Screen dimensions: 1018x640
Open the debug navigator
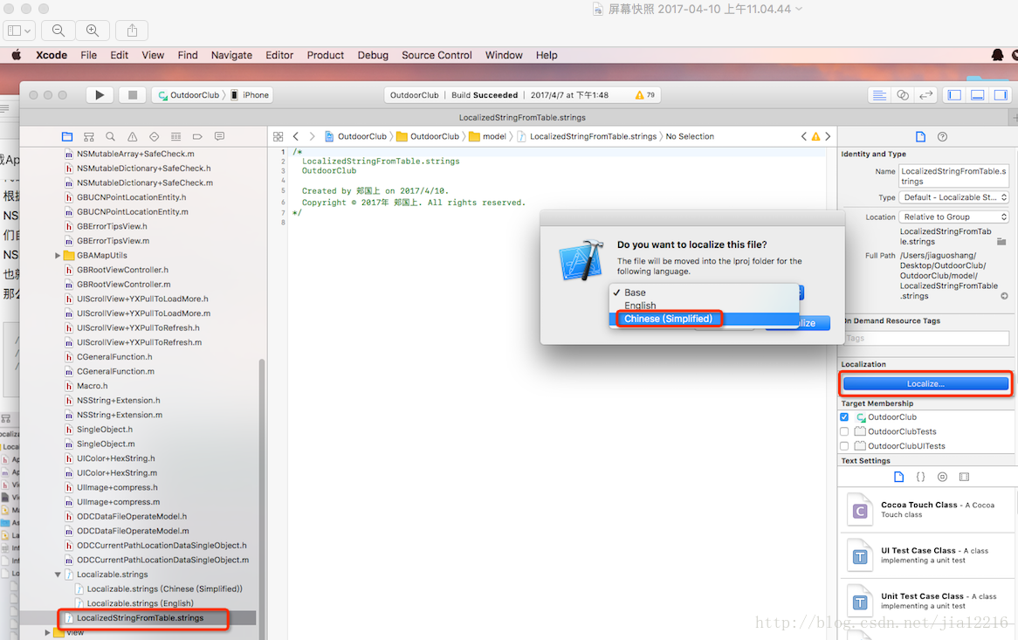(176, 136)
